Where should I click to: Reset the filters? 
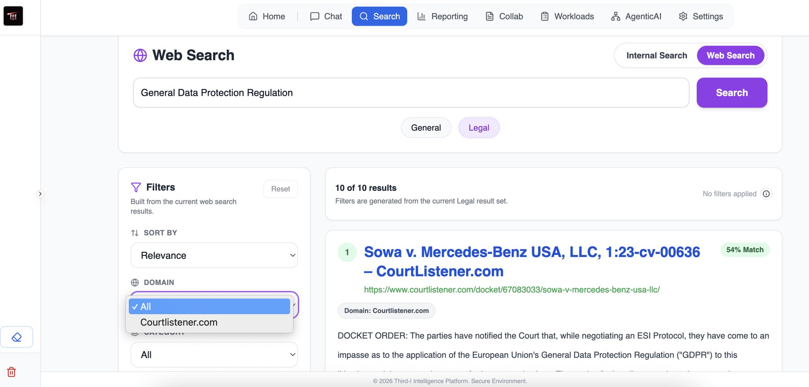pos(280,189)
